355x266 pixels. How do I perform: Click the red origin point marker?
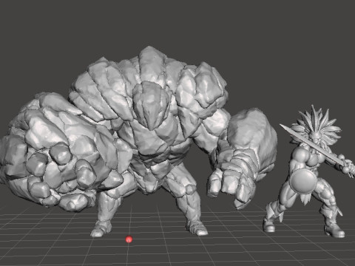point(129,239)
